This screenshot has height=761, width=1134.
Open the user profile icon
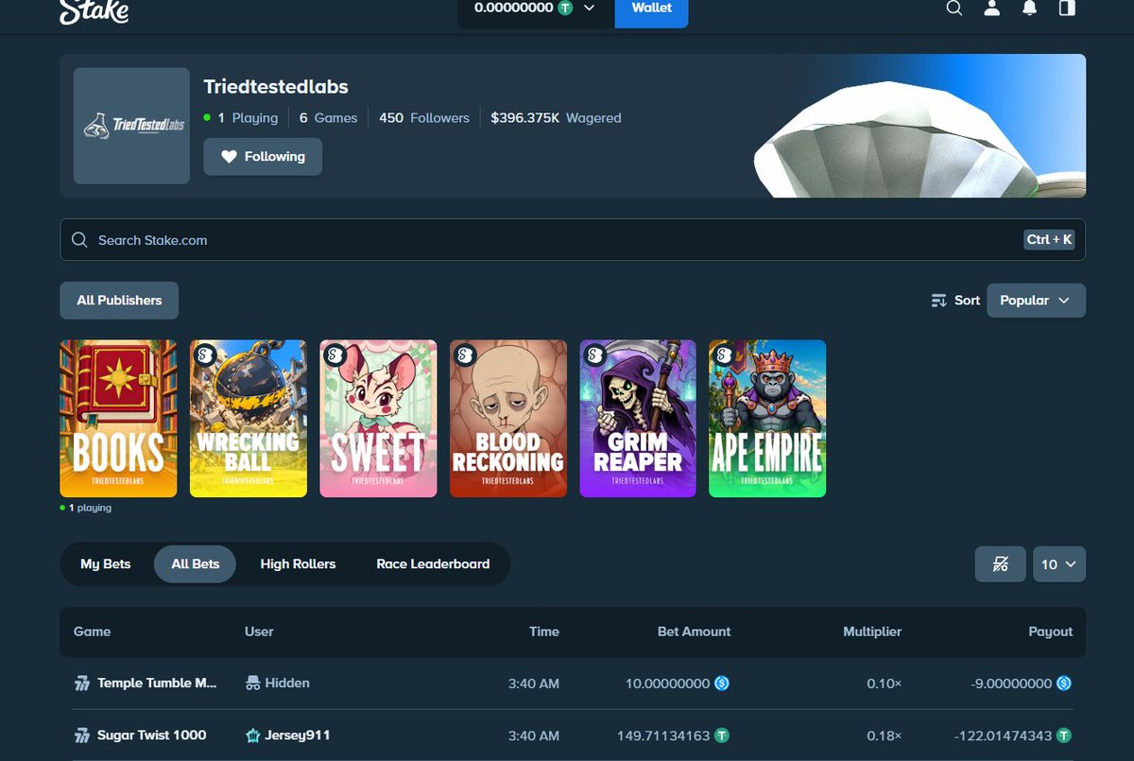pos(992,9)
